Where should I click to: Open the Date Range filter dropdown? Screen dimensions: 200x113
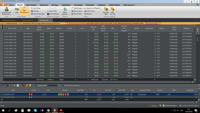point(77,8)
